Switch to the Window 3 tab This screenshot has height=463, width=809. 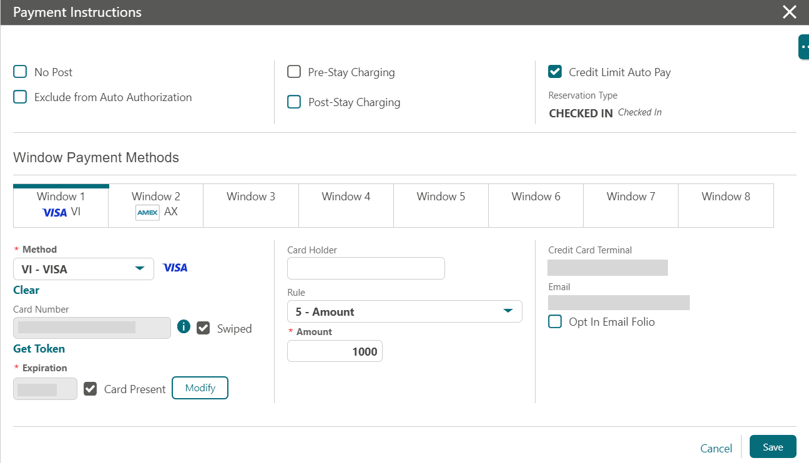tap(250, 205)
